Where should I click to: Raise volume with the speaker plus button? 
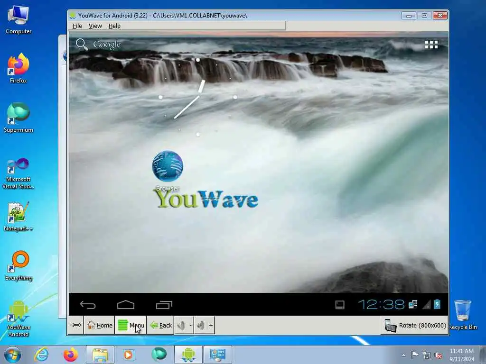pos(204,325)
